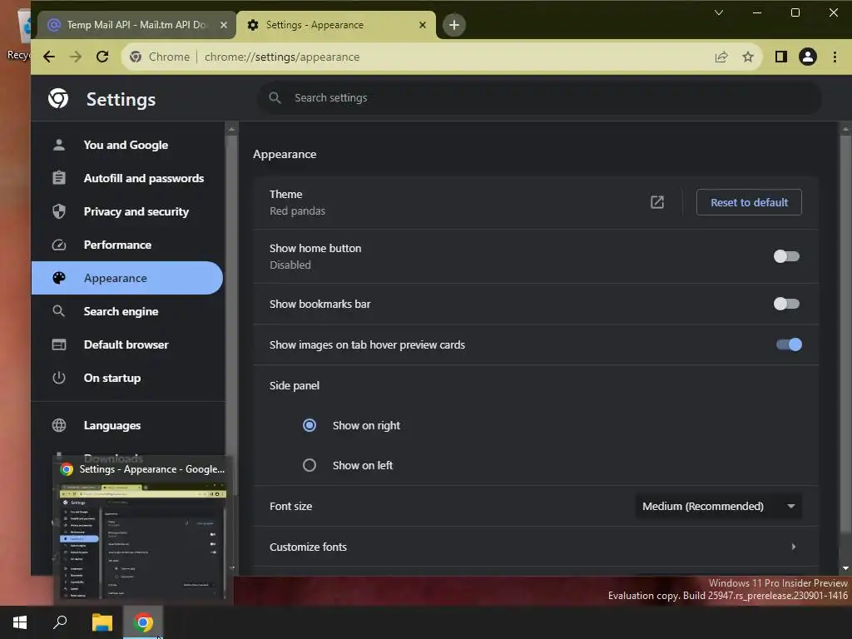Click the clipboard icon for Autofill
The image size is (852, 639).
59,178
